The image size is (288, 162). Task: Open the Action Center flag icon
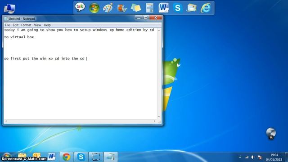tap(260, 157)
